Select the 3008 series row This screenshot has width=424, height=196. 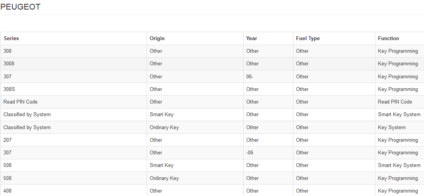[x=212, y=64]
